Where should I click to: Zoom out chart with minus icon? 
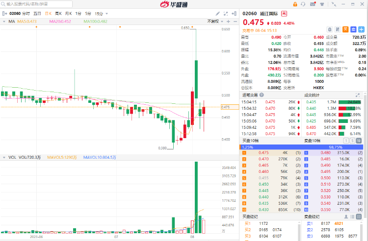pyautogui.click(x=236, y=22)
